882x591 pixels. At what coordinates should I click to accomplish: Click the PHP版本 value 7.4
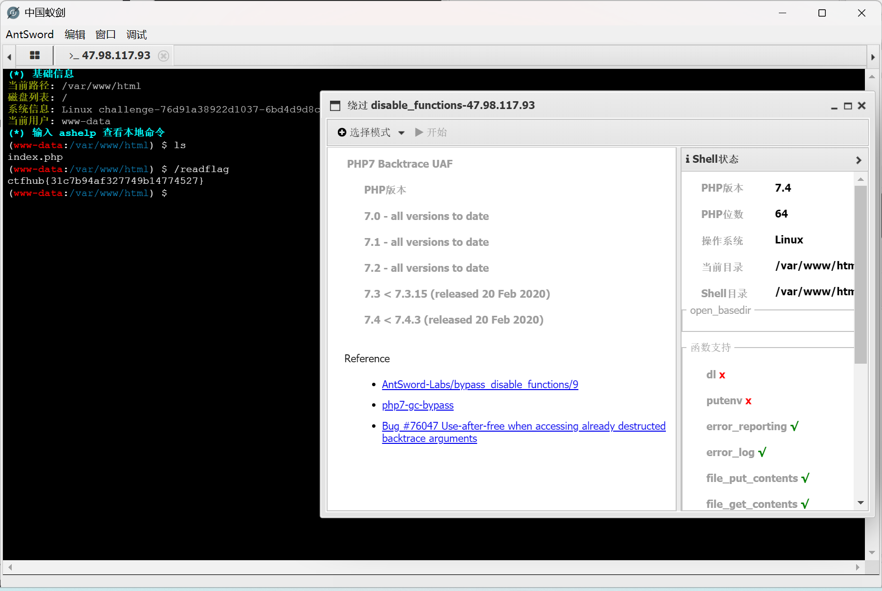click(x=783, y=188)
